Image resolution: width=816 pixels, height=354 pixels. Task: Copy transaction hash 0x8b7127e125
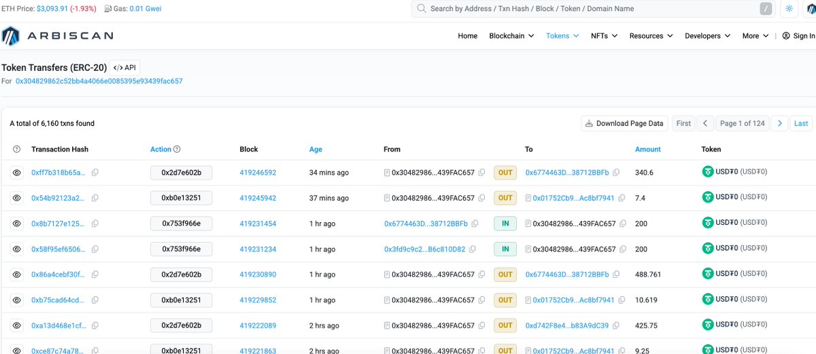pos(95,224)
